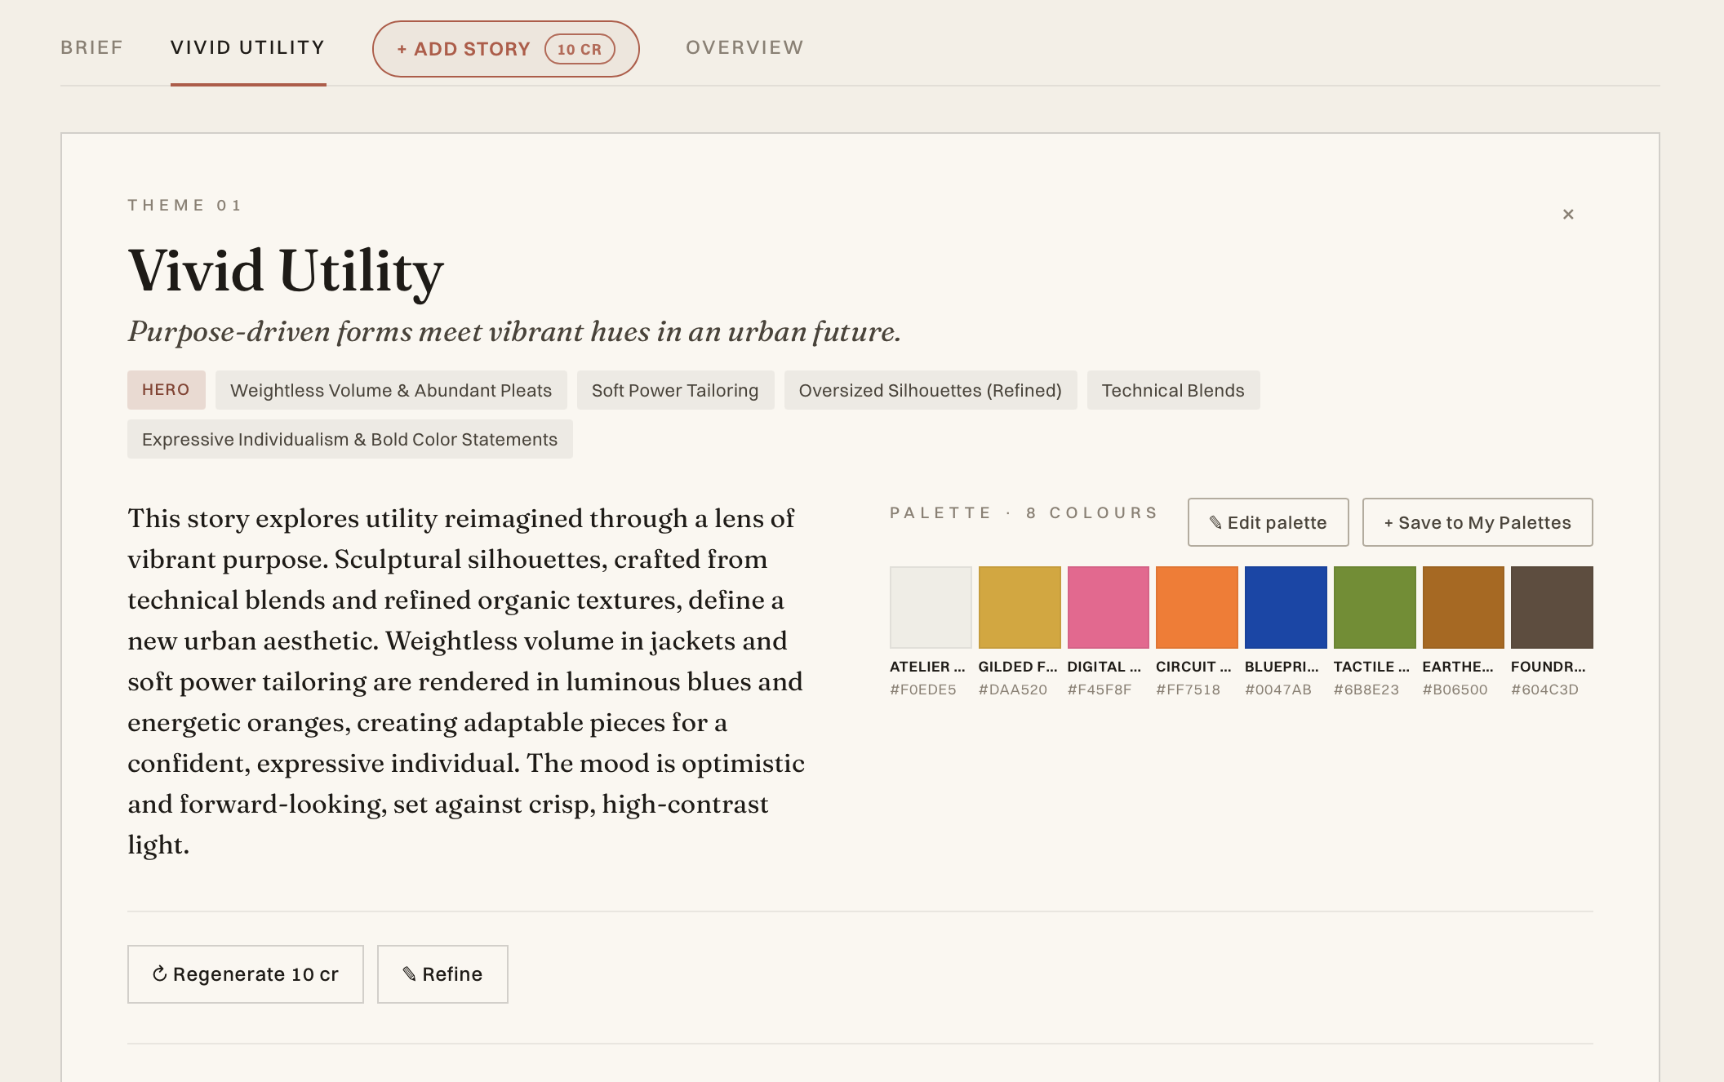Image resolution: width=1724 pixels, height=1082 pixels.
Task: Click the 10 CR credit badge
Action: 580,49
